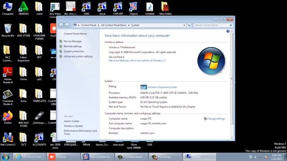Switch to AnyDesk in the taskbar
Screen dimensions: 287x161
(x=63, y=157)
